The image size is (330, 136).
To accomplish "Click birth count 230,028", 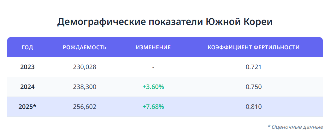I will point(85,67).
